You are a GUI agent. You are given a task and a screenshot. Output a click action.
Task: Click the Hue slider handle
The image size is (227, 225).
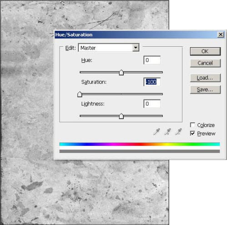pos(121,73)
